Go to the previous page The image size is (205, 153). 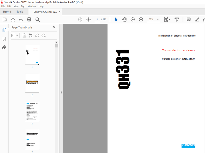pos(80,20)
